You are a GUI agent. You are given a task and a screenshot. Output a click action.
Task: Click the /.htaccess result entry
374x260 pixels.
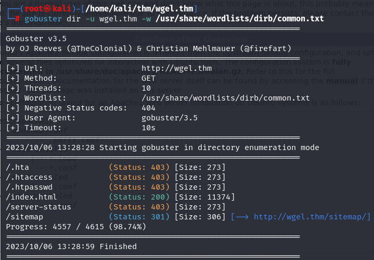(29, 177)
